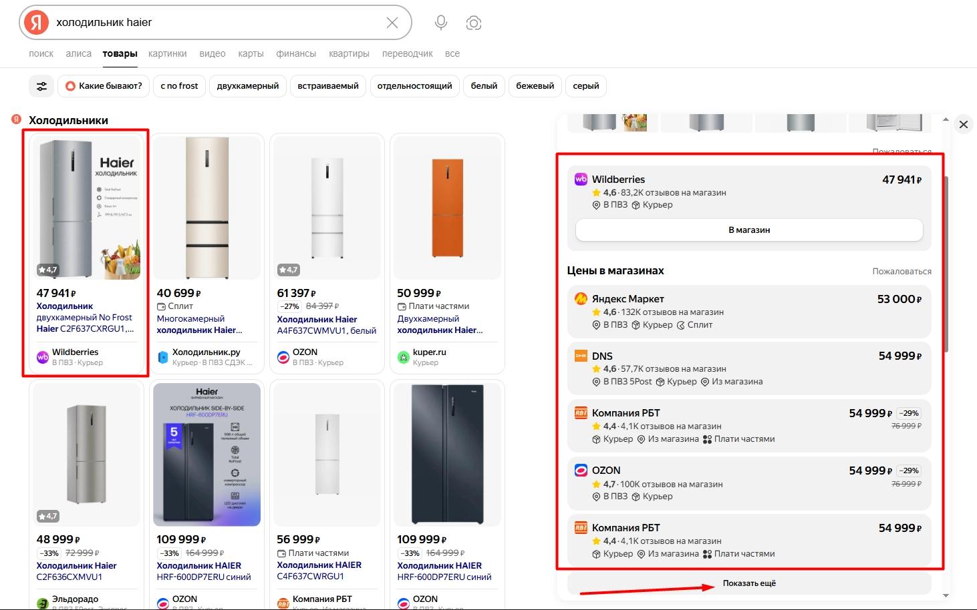Go to the карты tab
Viewport: 977px width, 610px height.
(x=251, y=53)
